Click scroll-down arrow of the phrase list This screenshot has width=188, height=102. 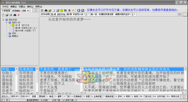pos(81,93)
